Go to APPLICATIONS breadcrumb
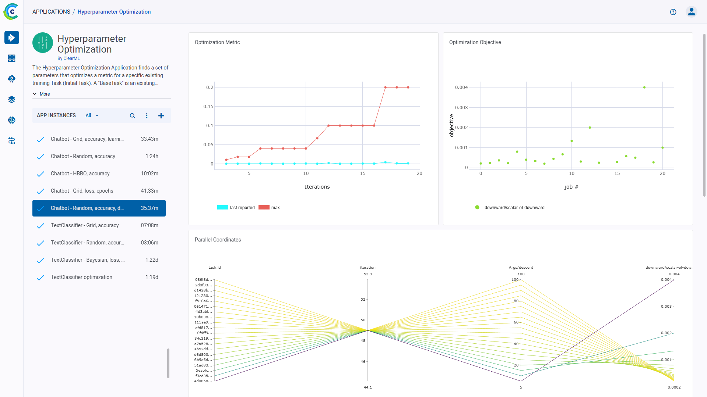Image resolution: width=707 pixels, height=397 pixels. [x=51, y=12]
